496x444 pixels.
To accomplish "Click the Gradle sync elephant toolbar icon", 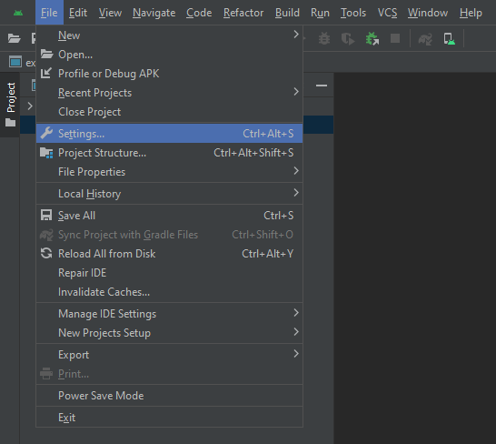I will click(x=425, y=39).
